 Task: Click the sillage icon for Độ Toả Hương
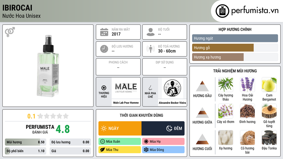(151, 49)
